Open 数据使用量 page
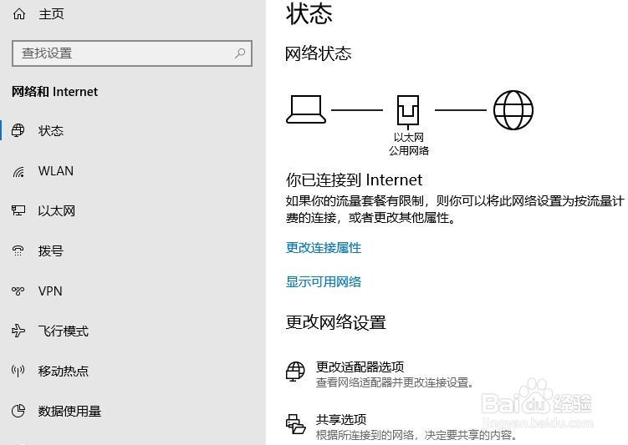This screenshot has height=445, width=628. (x=69, y=411)
